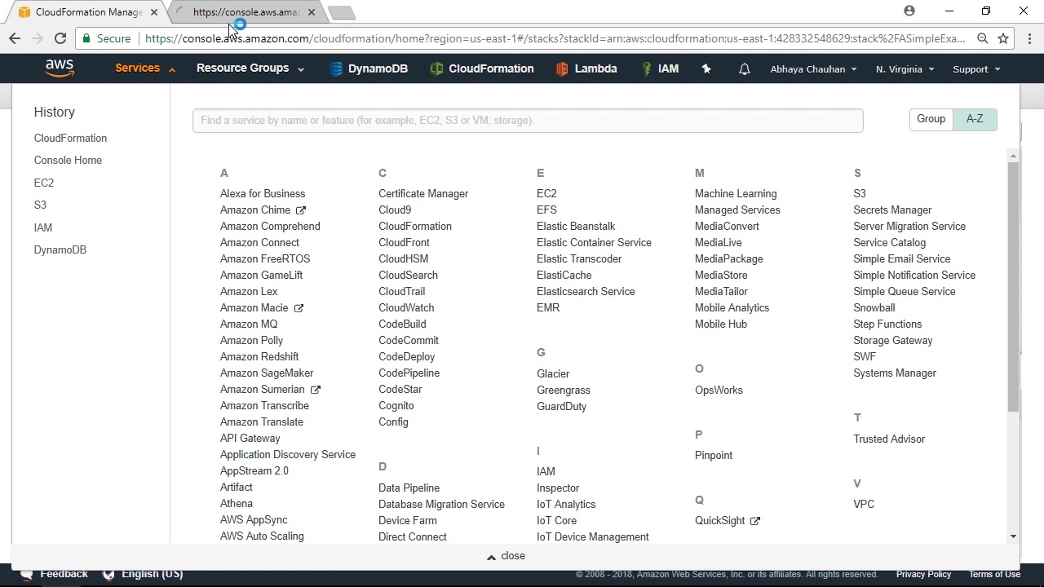
Task: Select IAM in History list
Action: pos(43,228)
